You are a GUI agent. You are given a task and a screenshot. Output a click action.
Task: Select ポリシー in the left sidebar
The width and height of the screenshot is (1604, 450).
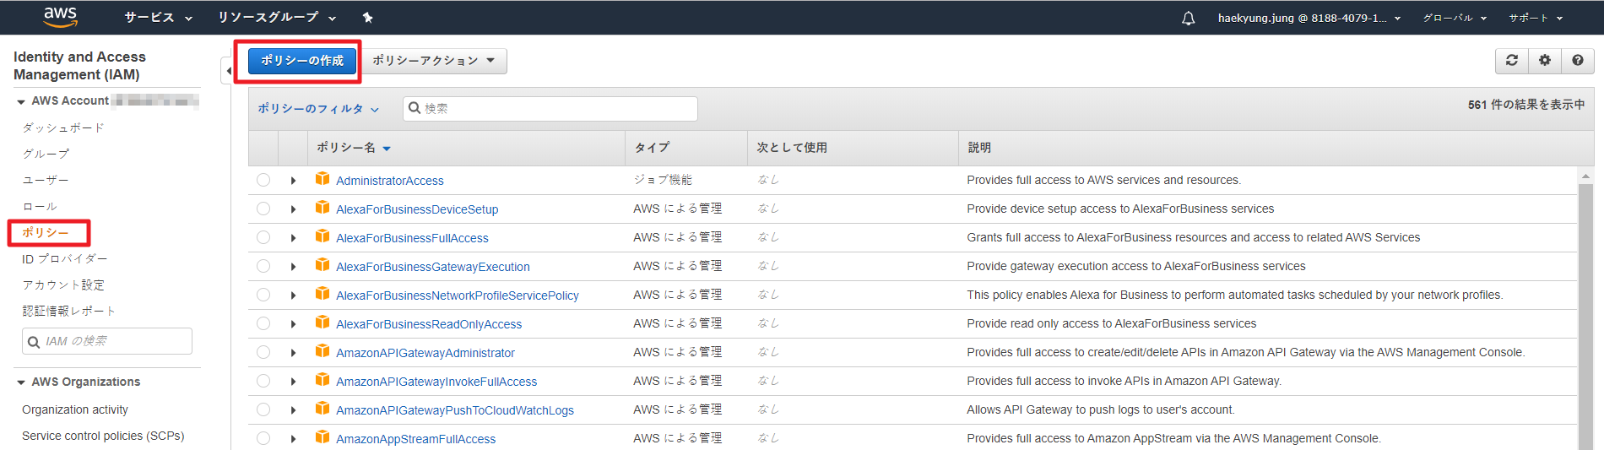[x=46, y=232]
